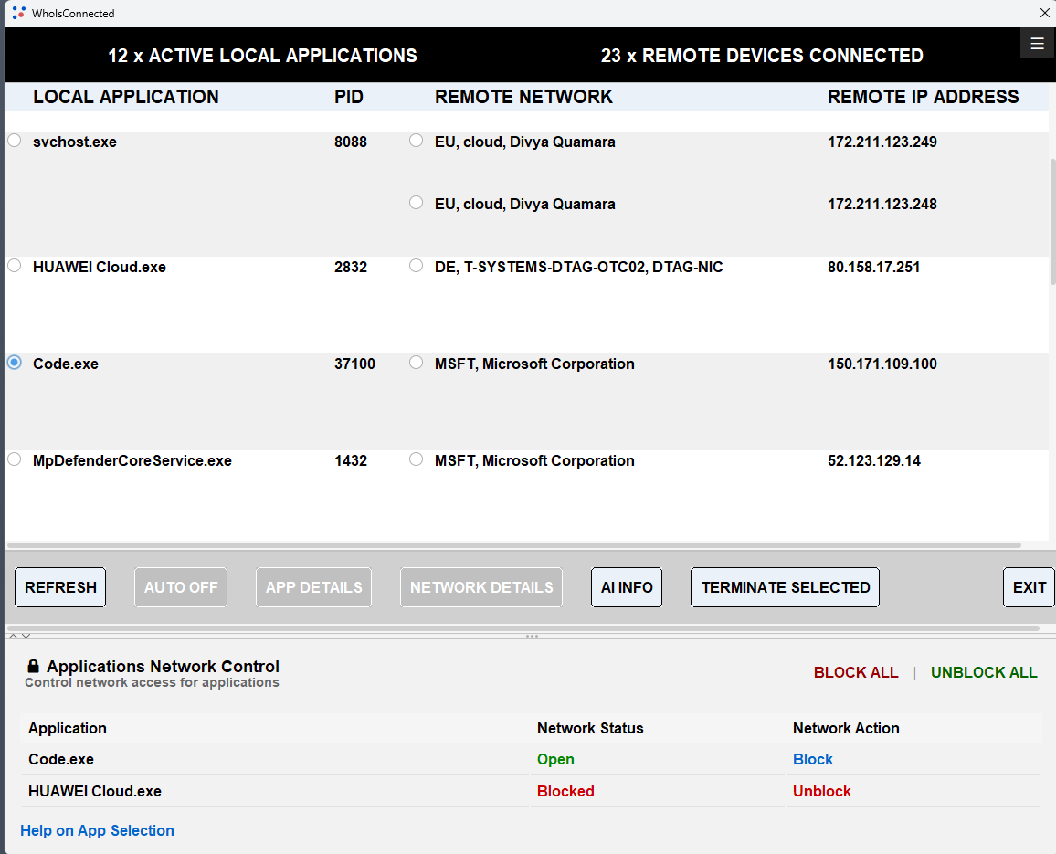This screenshot has height=854, width=1056.
Task: Select the Code.exe application radio button
Action: [x=14, y=363]
